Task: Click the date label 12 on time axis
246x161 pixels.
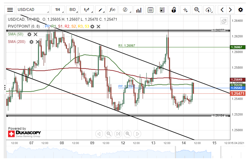Action: [x=123, y=143]
